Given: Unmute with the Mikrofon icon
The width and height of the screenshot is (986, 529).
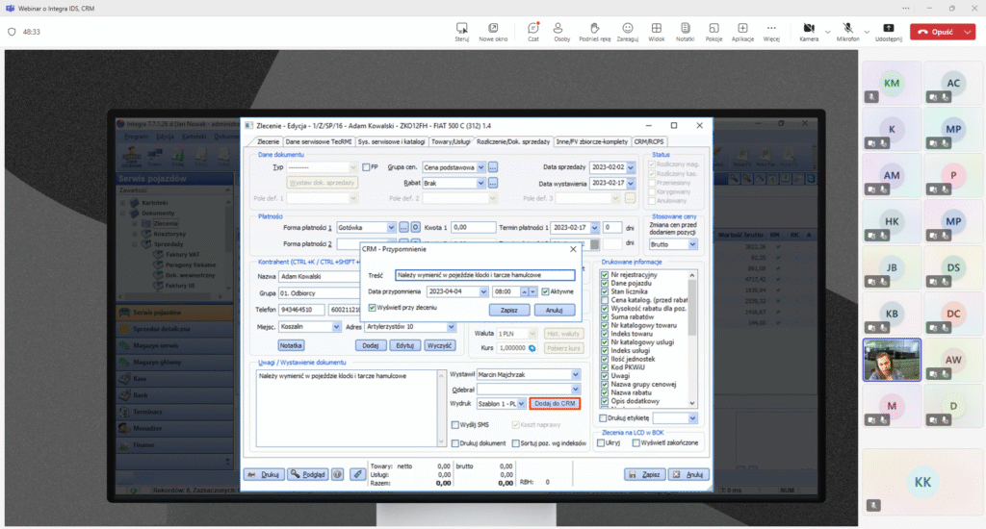Looking at the screenshot, I should [x=847, y=32].
